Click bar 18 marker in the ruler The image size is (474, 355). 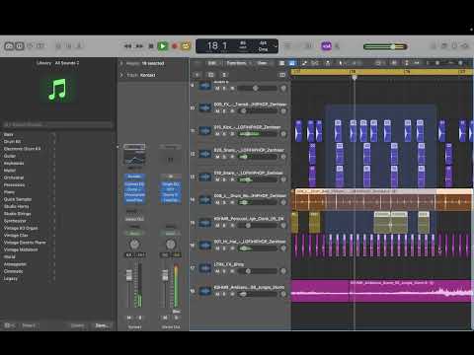[353, 71]
